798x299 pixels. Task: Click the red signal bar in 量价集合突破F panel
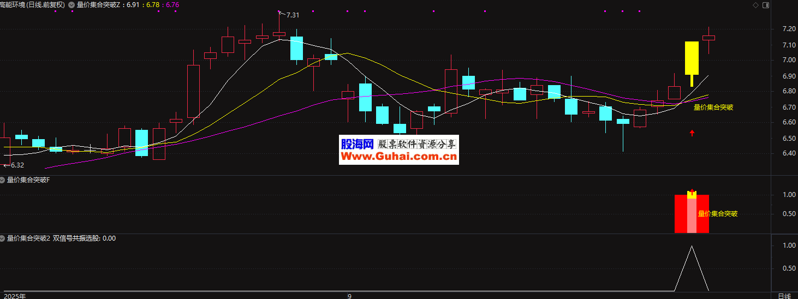681,214
